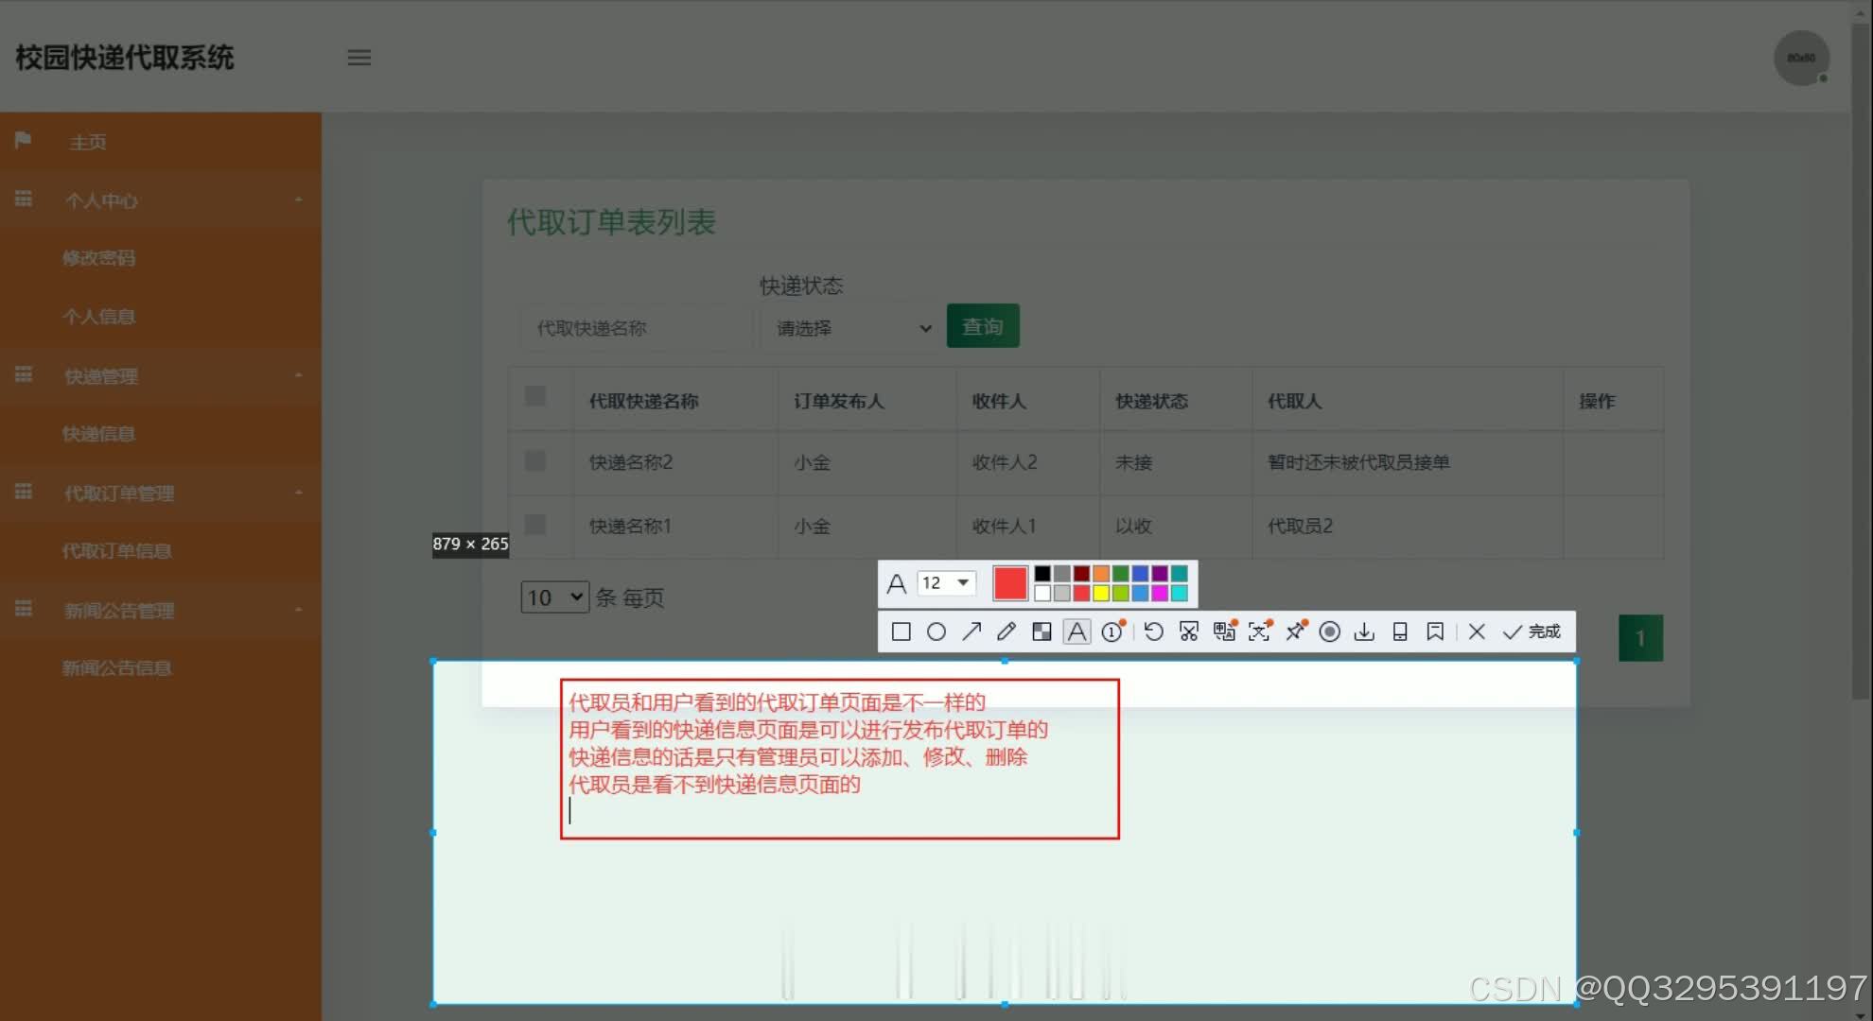Select the ellipse drawing tool
The width and height of the screenshot is (1873, 1021).
(936, 632)
